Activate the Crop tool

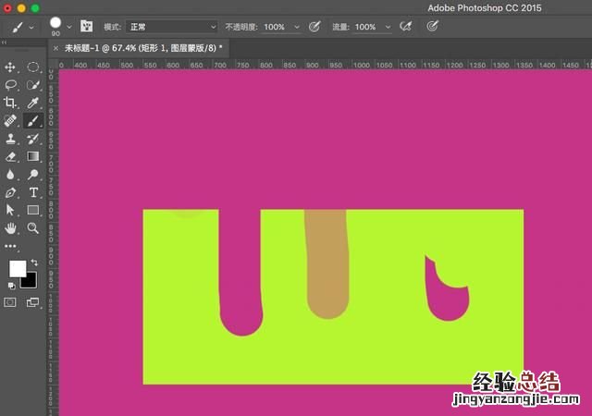pos(11,103)
